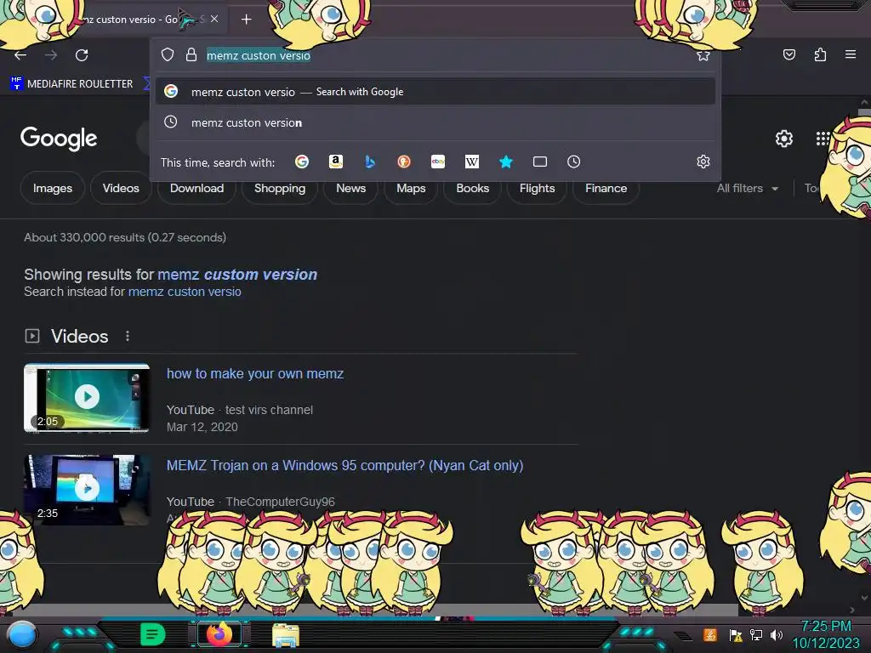Switch to the Videos filter

coord(121,188)
